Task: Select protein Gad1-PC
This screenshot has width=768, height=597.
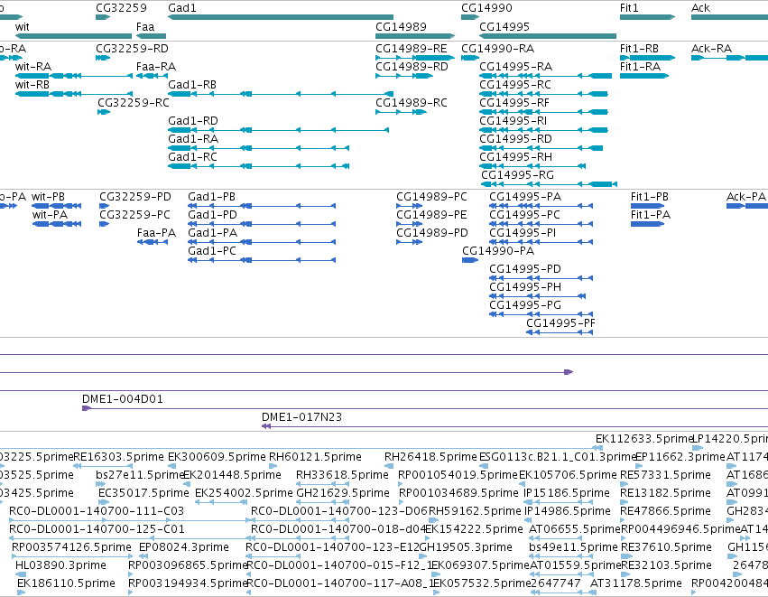Action: pyautogui.click(x=262, y=260)
